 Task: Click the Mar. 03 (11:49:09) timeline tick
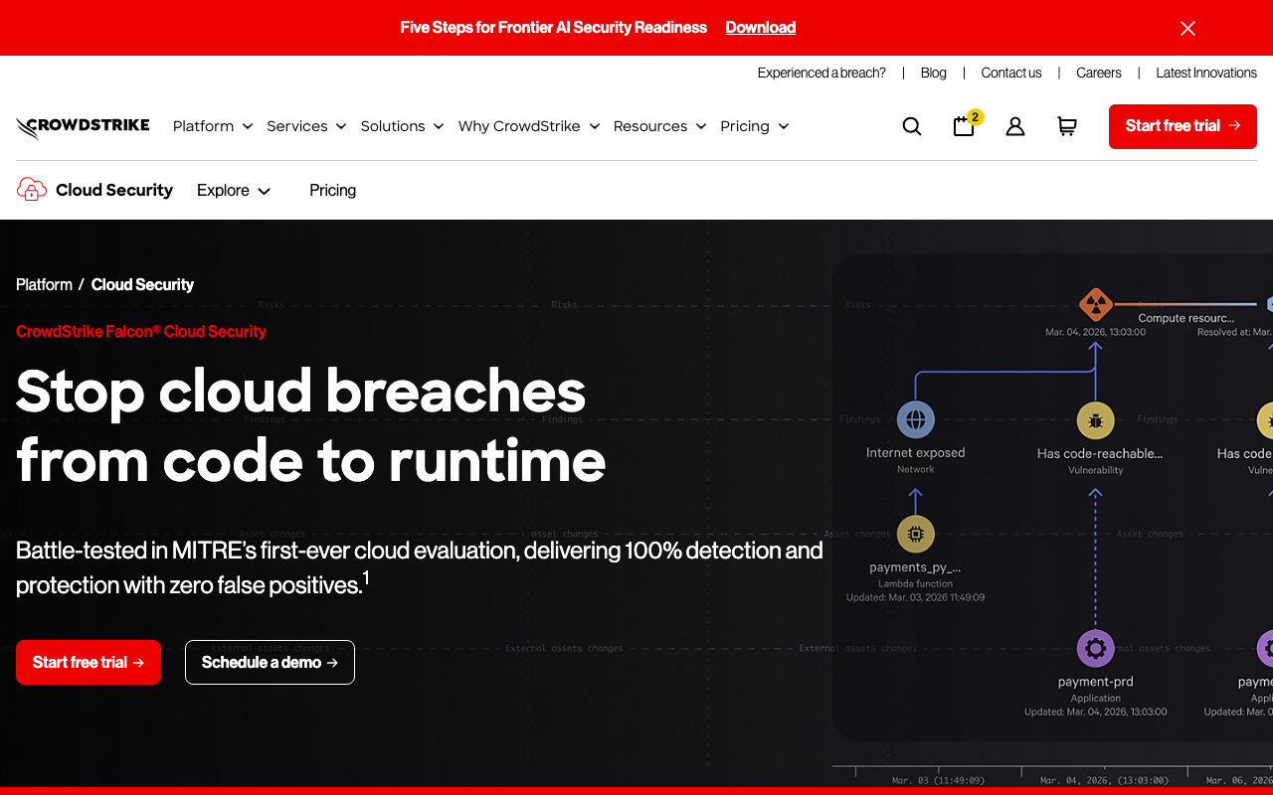(x=938, y=781)
